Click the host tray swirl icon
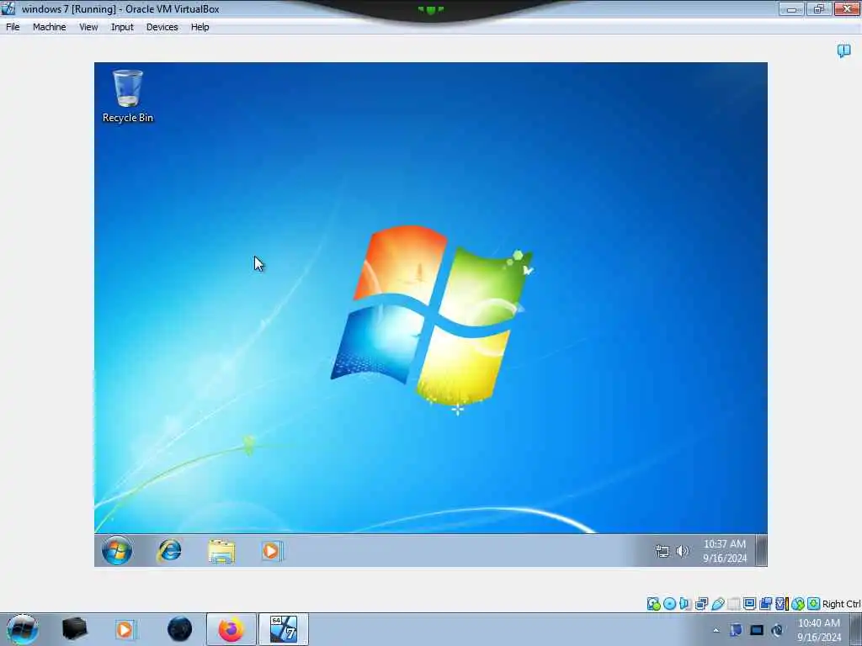Screen dimensions: 862x646 [777, 630]
